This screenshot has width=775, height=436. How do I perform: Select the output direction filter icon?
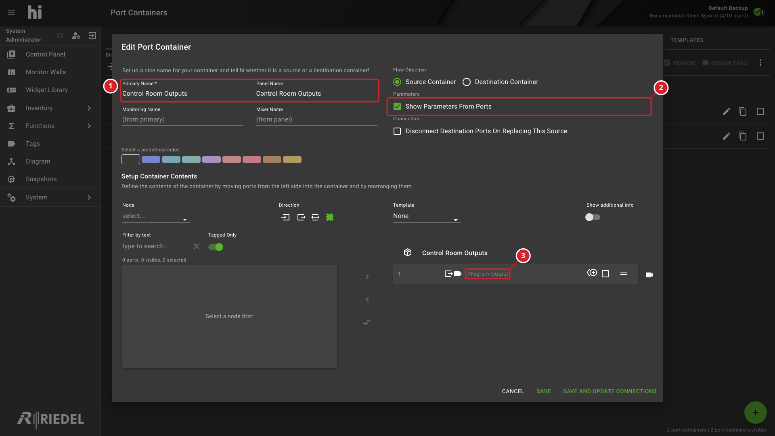301,217
